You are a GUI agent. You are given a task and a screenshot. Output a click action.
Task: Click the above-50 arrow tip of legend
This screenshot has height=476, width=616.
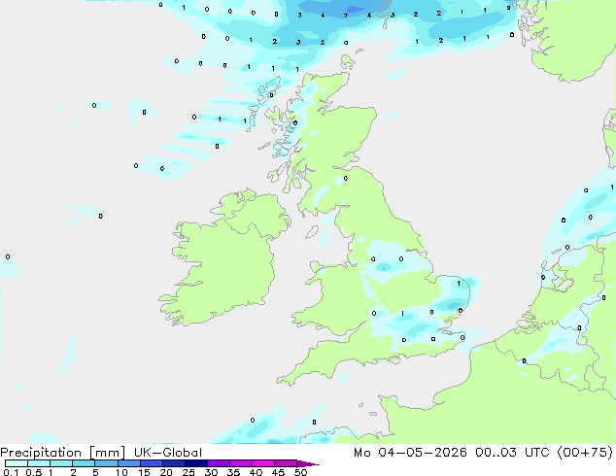[x=308, y=463]
